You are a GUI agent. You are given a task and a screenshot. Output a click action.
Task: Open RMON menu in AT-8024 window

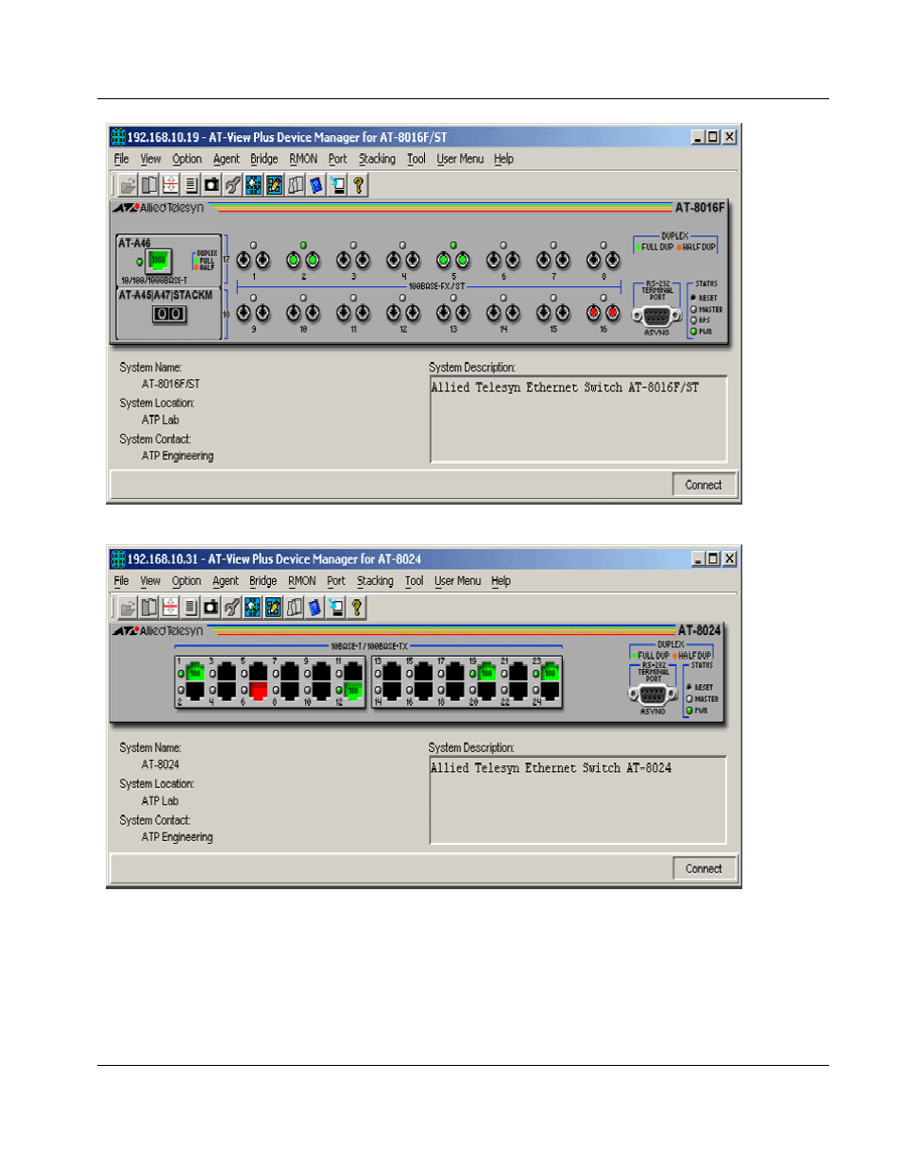click(x=302, y=581)
